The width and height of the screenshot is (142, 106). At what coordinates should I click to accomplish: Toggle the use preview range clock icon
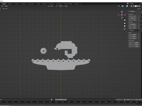point(125,100)
